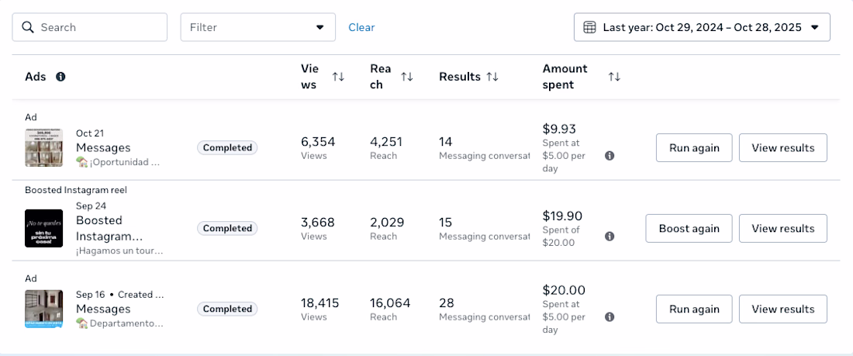Viewport: 853px width, 356px height.
Task: Open the Oct 21 ad thumbnail
Action: (43, 147)
